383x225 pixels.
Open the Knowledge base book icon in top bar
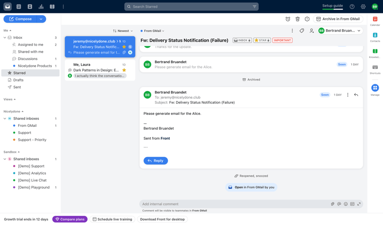coord(52,7)
